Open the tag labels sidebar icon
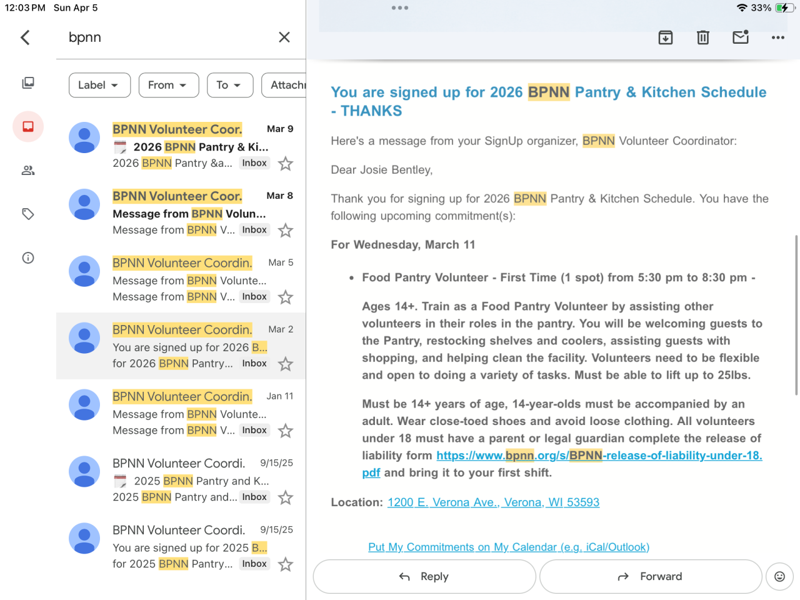800x600 pixels. [28, 214]
